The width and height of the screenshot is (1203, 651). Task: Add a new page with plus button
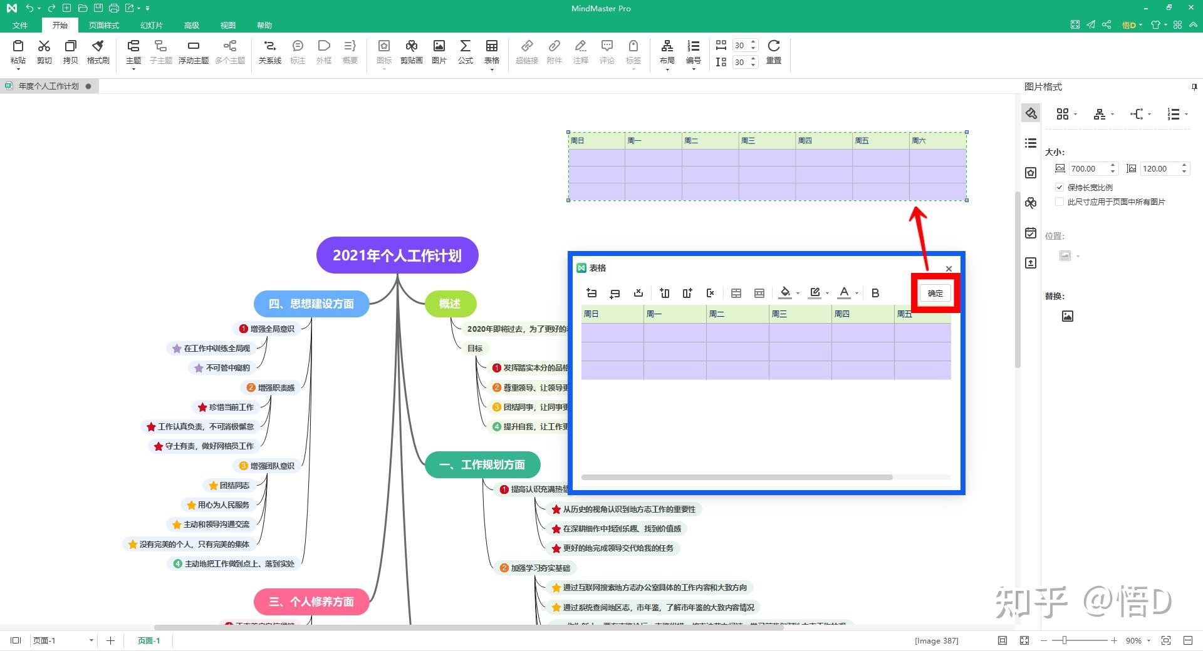coord(110,640)
